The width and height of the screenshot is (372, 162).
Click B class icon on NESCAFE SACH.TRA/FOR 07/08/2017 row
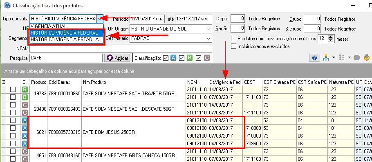point(25,97)
